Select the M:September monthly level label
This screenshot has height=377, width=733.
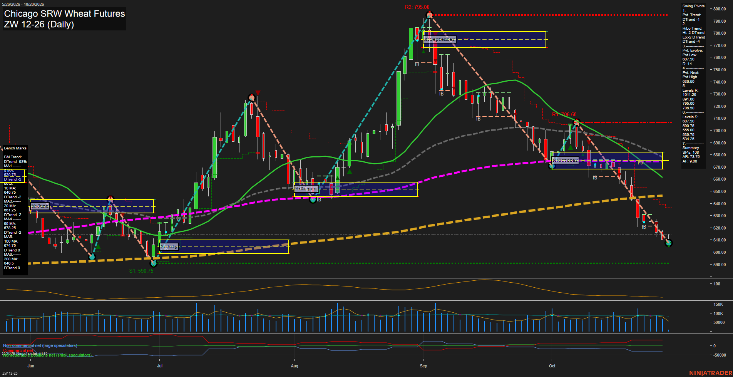440,39
